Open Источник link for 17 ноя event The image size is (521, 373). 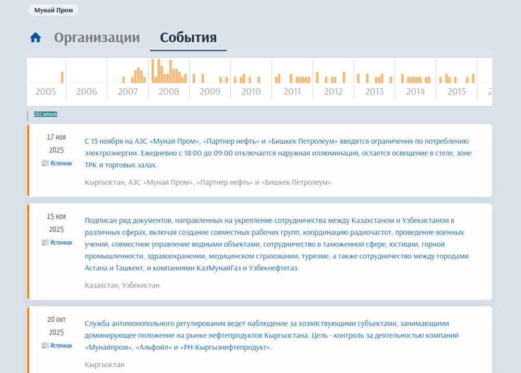point(61,163)
